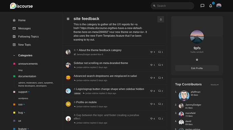Viewport: 233px width, 130px height.
Task: Like the Profile on mobile topic
Action: pos(153,104)
